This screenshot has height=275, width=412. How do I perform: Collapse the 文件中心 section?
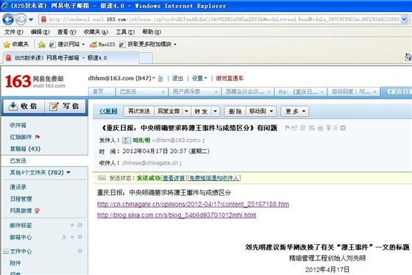tap(6, 251)
